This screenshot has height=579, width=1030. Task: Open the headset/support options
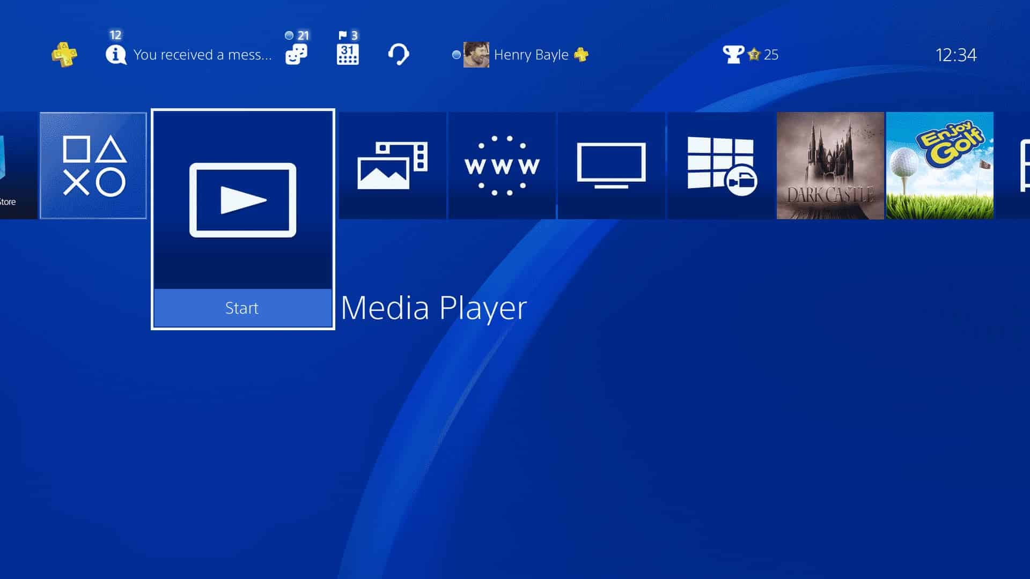click(x=398, y=54)
